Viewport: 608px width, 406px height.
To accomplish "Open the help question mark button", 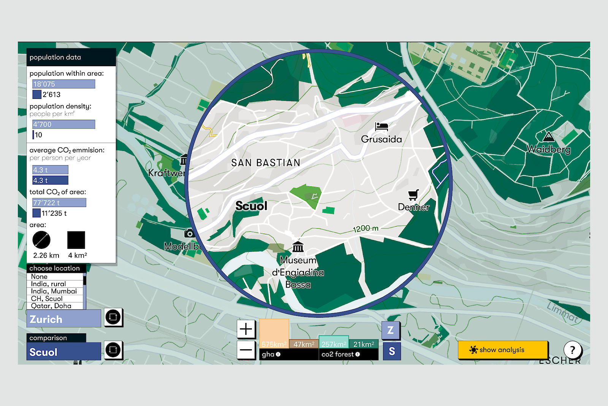I will [572, 350].
